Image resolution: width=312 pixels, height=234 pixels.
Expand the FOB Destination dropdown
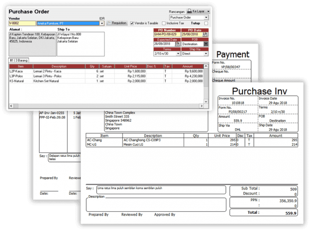pyautogui.click(x=206, y=44)
